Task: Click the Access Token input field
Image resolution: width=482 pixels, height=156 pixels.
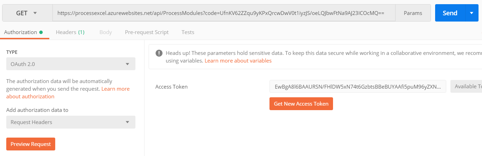Action: click(x=358, y=87)
